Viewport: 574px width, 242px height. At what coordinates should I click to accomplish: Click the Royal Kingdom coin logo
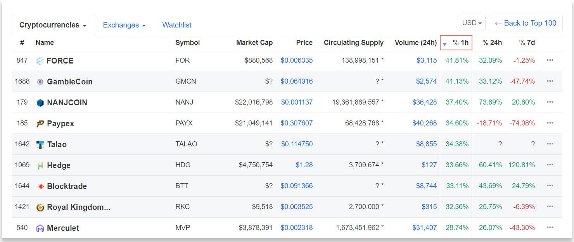(x=40, y=207)
